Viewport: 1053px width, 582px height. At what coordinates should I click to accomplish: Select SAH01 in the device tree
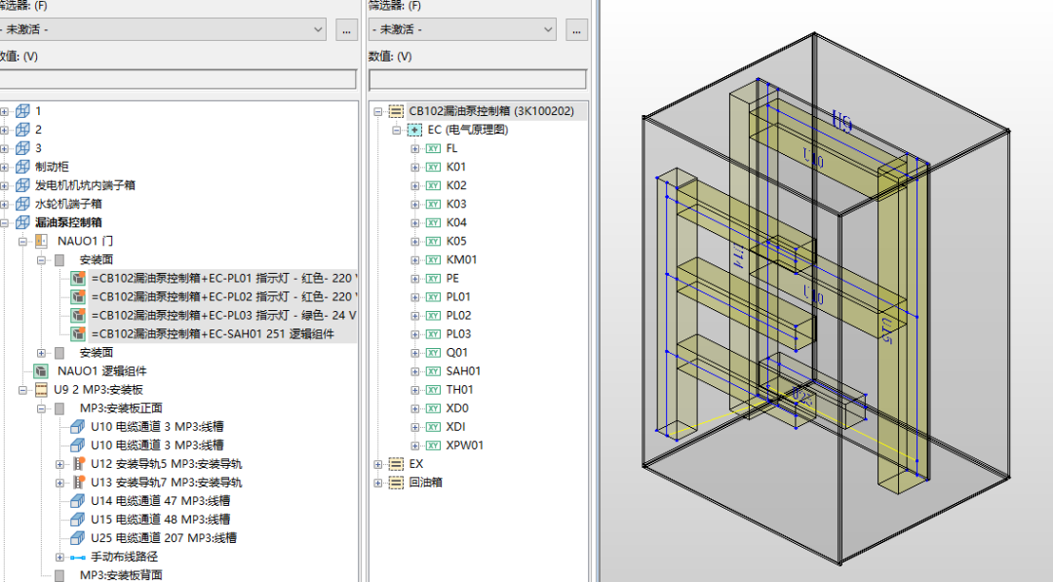pos(463,370)
